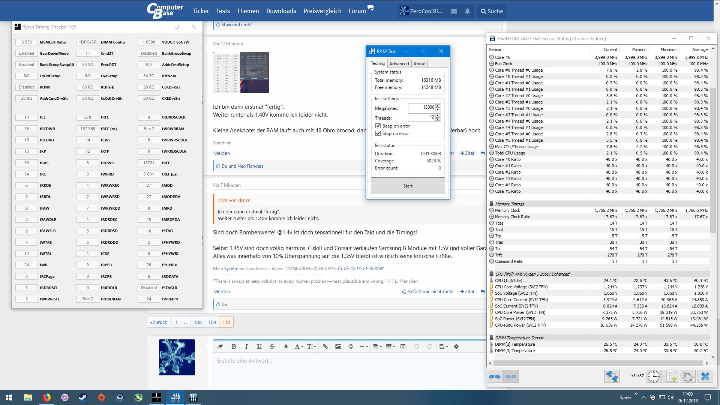Screen dimensions: 720x405
Task: Click Gefällt mir nicht mehr link
Action: [x=428, y=292]
